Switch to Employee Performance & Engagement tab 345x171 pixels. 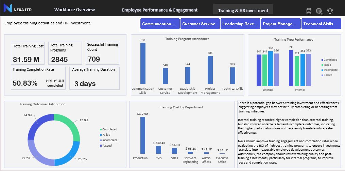[160, 10]
